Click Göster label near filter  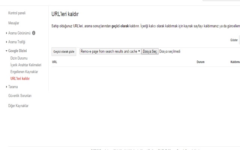[234, 40]
